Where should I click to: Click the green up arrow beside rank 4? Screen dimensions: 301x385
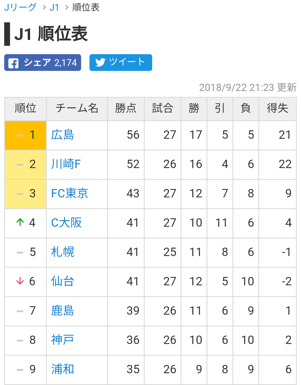tap(20, 223)
